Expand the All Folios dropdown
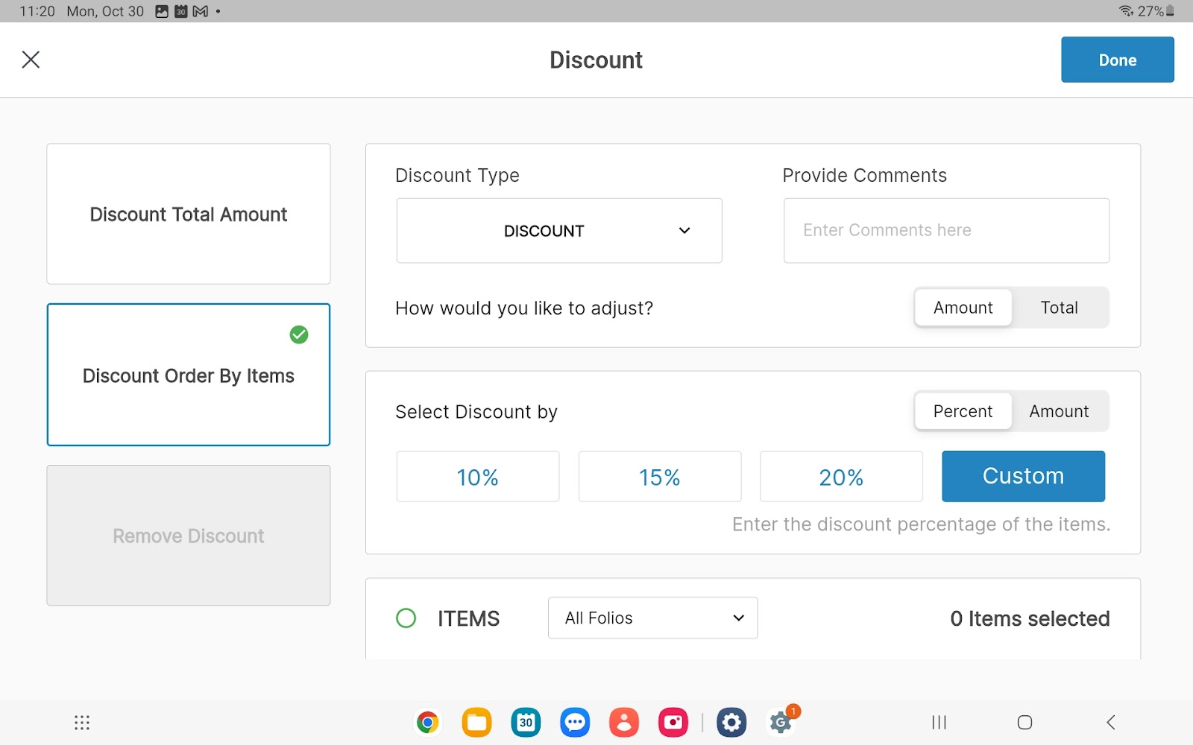This screenshot has height=745, width=1193. [652, 618]
